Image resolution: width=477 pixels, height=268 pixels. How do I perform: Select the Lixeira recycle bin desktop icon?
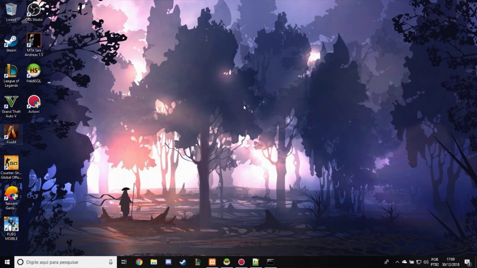(x=11, y=12)
